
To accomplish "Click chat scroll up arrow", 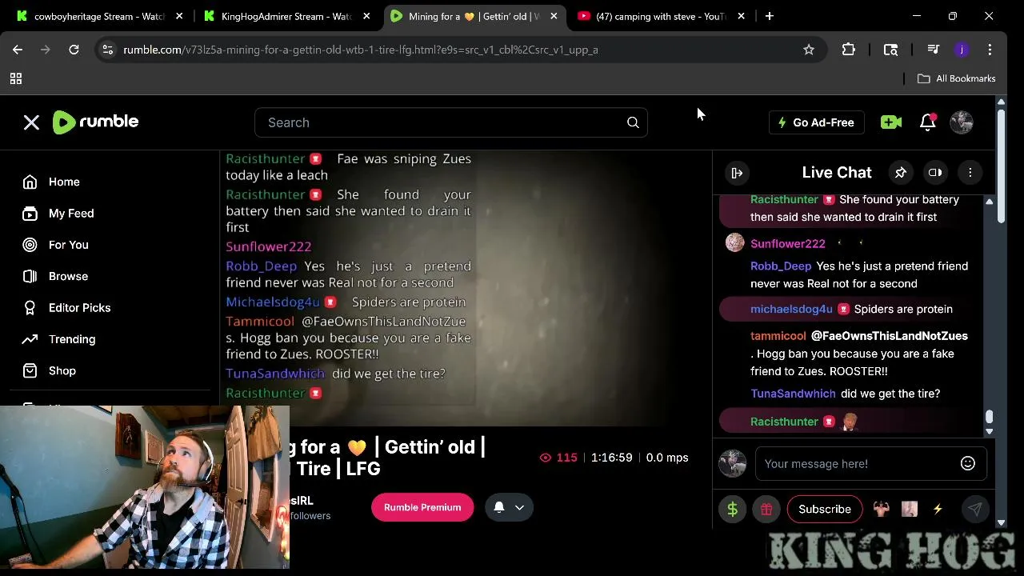I will pyautogui.click(x=990, y=201).
